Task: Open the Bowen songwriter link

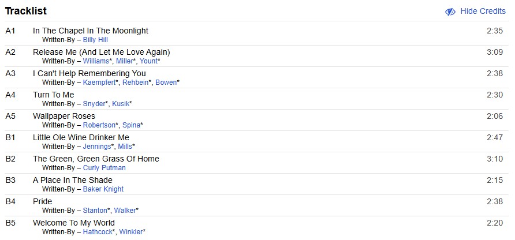Action: 166,82
